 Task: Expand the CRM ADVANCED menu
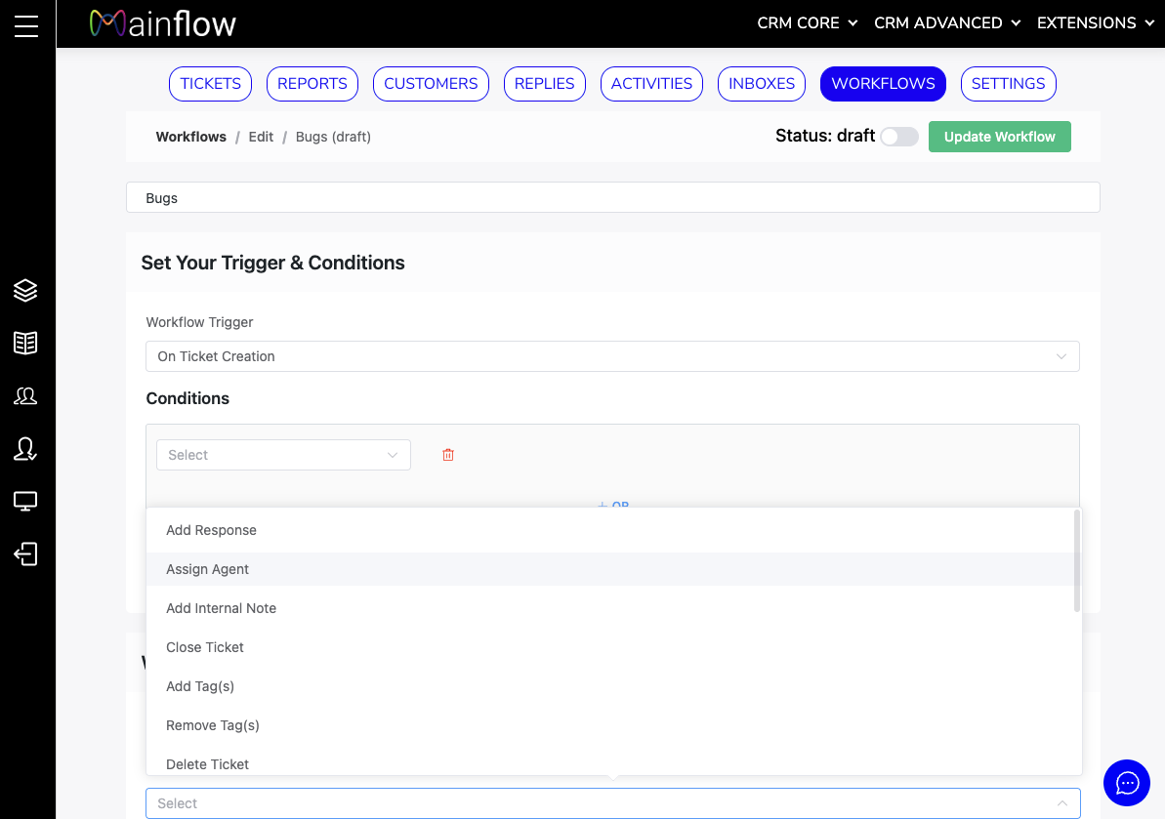tap(946, 23)
